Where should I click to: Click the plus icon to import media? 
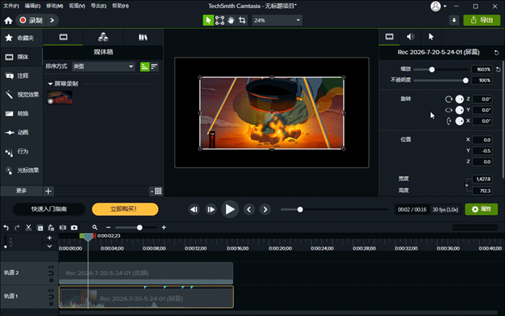click(48, 191)
